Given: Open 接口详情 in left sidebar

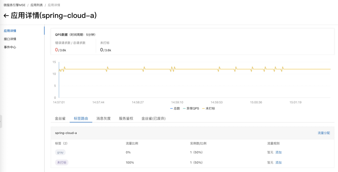Looking at the screenshot, I should pos(10,39).
